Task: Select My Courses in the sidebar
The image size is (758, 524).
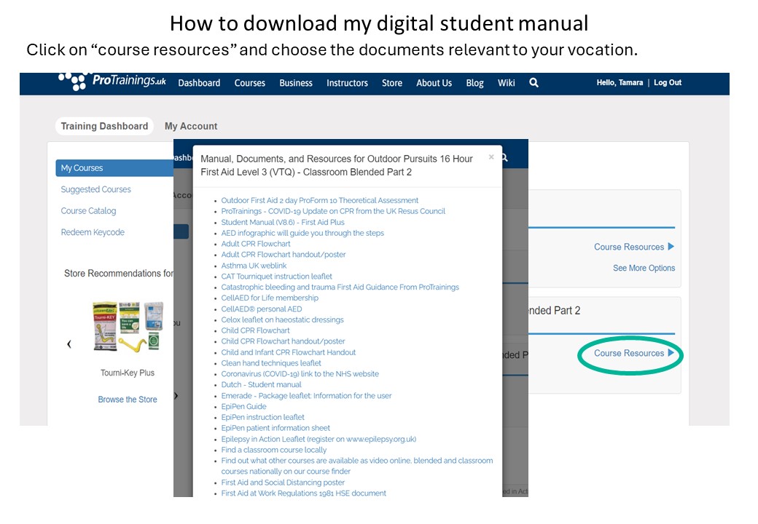Action: coord(82,168)
